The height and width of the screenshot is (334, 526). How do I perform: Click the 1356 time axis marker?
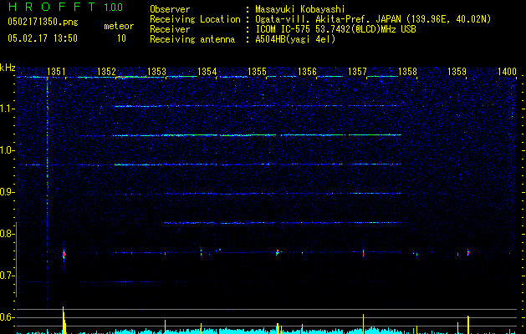(307, 71)
